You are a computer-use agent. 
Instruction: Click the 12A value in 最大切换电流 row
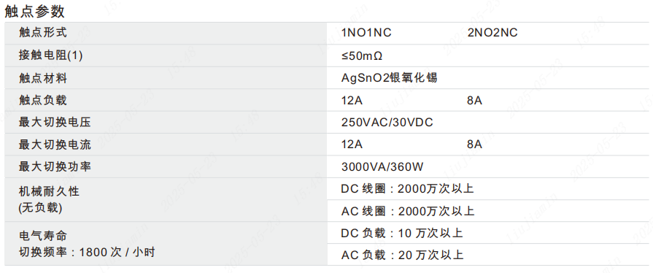pyautogui.click(x=352, y=145)
